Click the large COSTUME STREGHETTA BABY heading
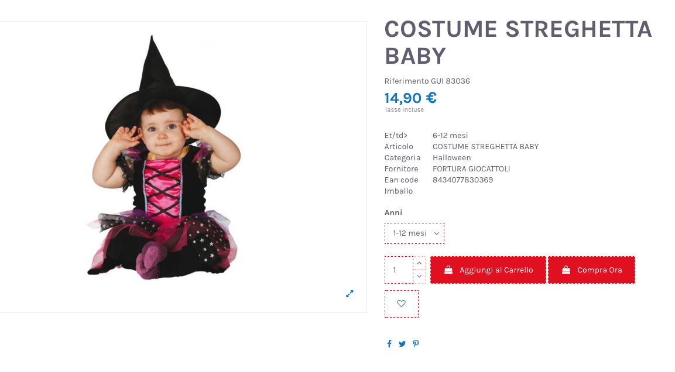675x372 pixels. click(x=518, y=42)
